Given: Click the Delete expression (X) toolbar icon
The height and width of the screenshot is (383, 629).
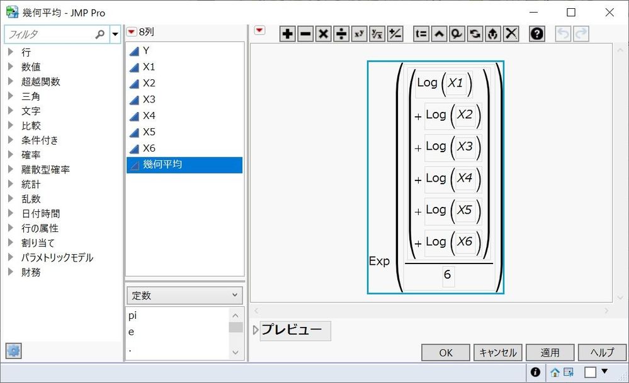Looking at the screenshot, I should pyautogui.click(x=511, y=34).
